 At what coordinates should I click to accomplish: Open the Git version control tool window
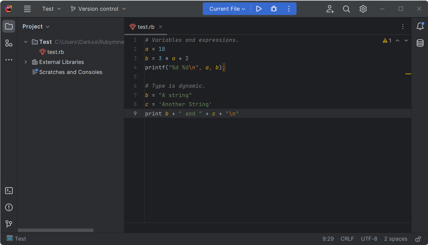9,224
